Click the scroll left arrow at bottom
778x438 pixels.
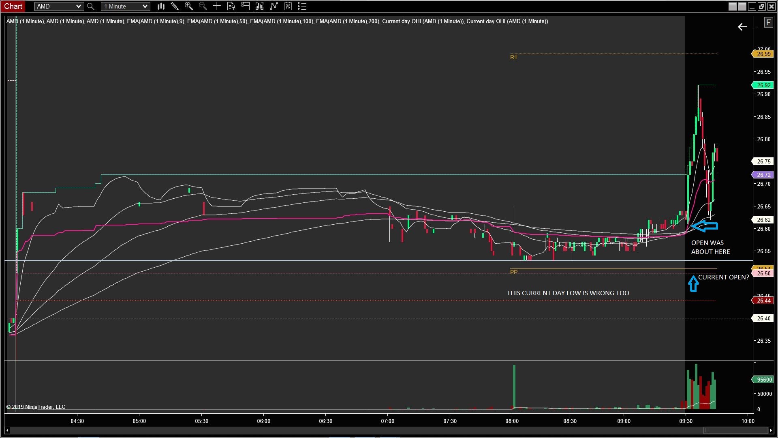pos(7,430)
